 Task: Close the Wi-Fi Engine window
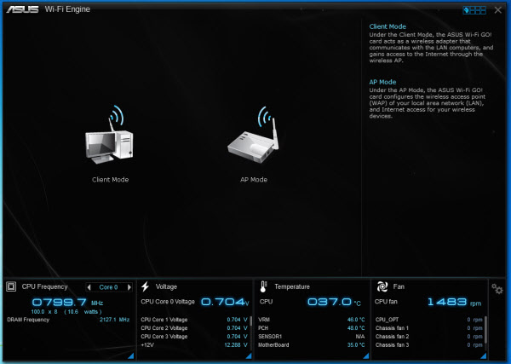click(498, 10)
